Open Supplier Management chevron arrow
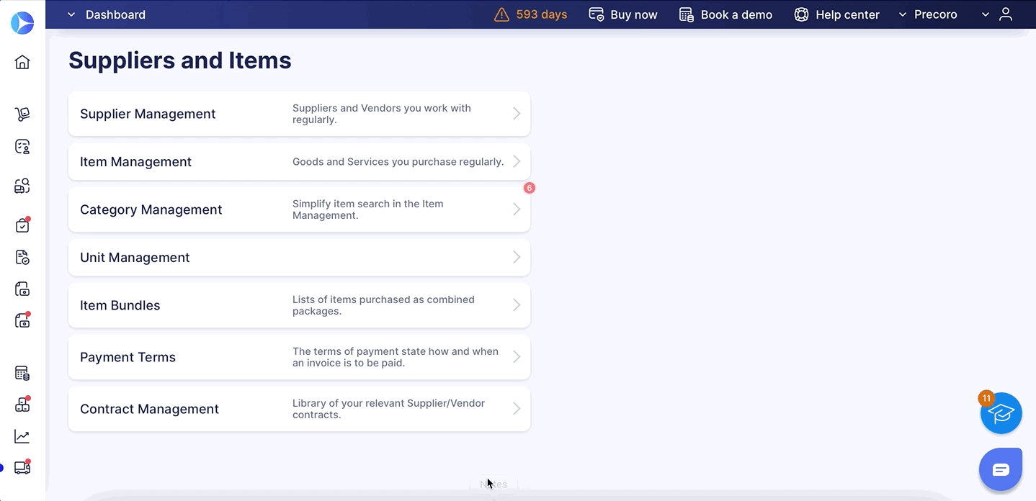1036x501 pixels. (517, 114)
